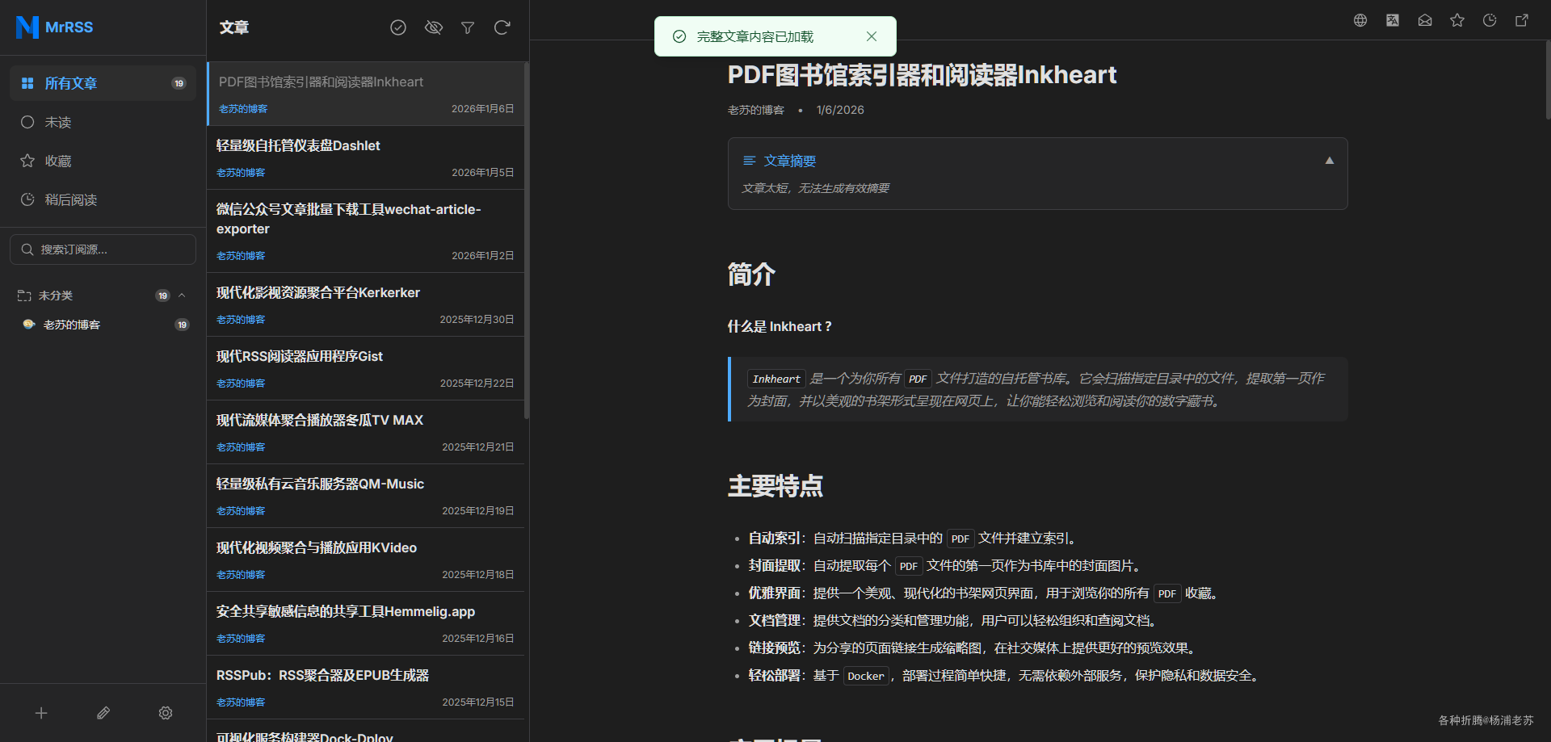1551x742 pixels.
Task: Refresh the article list
Action: [502, 27]
